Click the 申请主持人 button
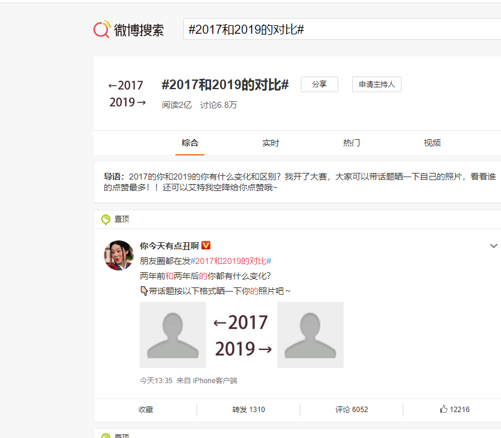The image size is (501, 438). coord(376,84)
